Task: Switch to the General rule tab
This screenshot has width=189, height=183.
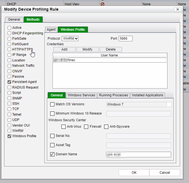Action: click(14, 20)
